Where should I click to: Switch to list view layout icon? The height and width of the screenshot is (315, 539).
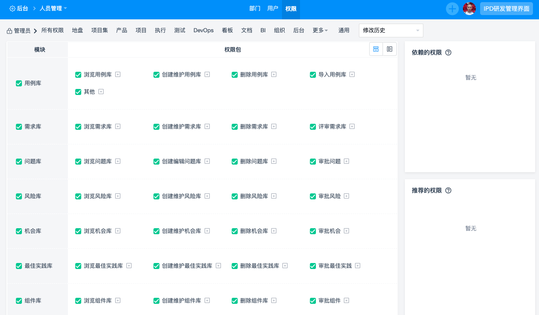(x=376, y=49)
